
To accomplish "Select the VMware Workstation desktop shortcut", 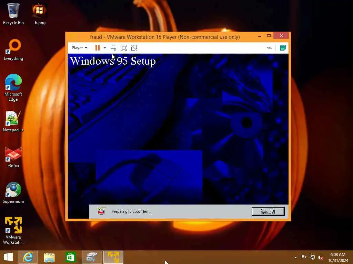I will 13,231.
